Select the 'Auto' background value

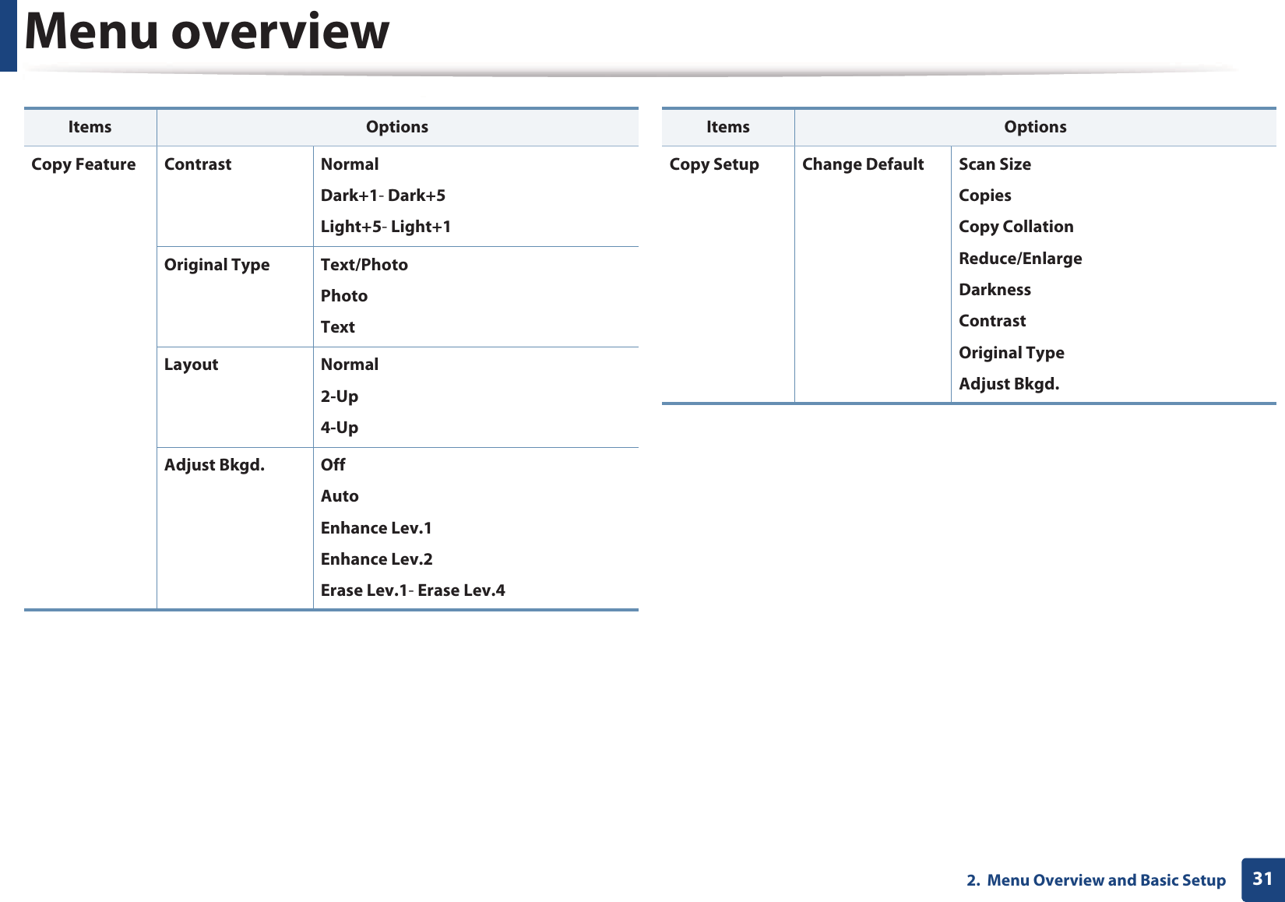[340, 496]
